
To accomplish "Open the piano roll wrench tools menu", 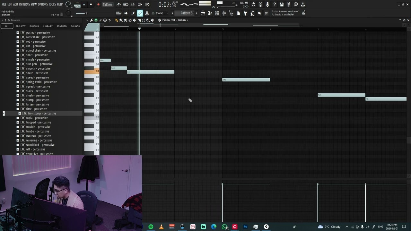I will (92, 20).
